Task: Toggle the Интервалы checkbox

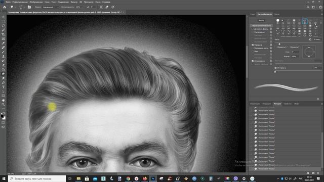Action: [x=275, y=68]
